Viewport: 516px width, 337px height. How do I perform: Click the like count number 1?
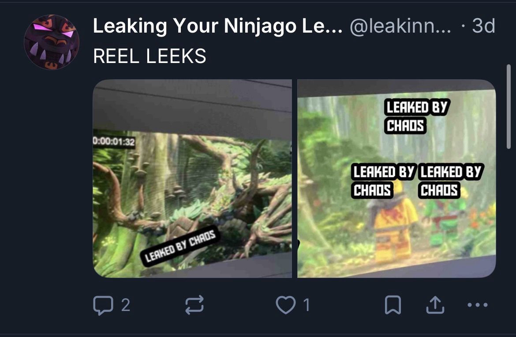[307, 305]
